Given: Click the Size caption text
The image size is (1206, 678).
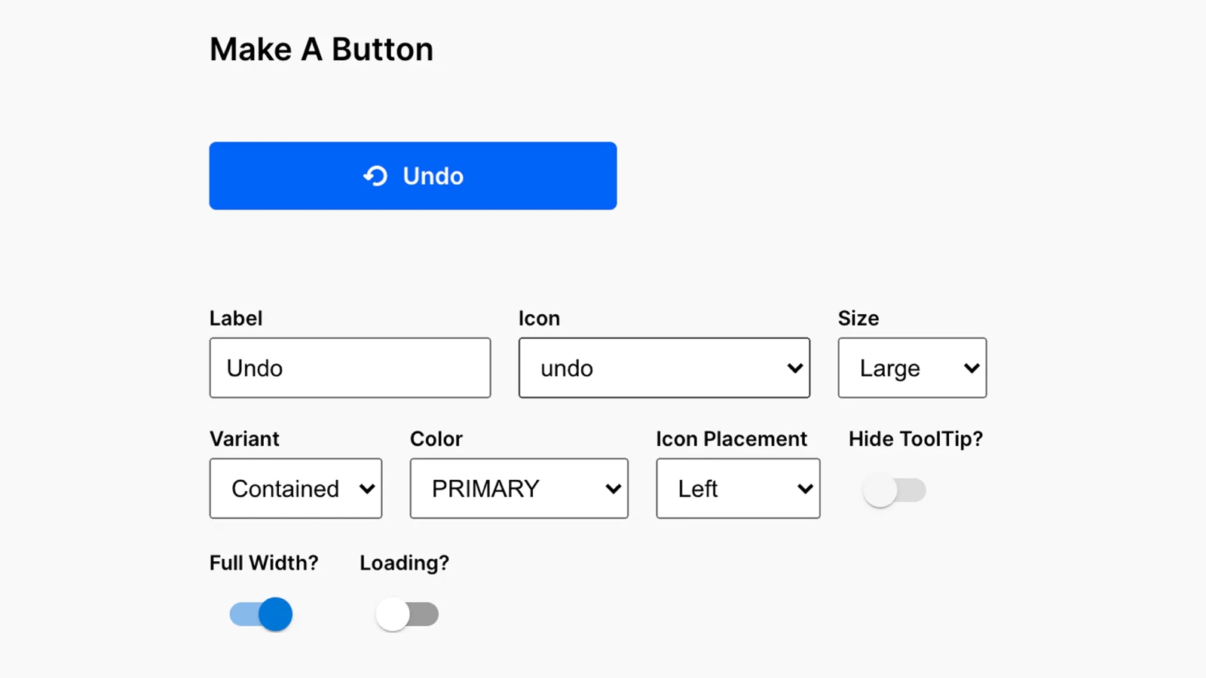Looking at the screenshot, I should coord(859,318).
